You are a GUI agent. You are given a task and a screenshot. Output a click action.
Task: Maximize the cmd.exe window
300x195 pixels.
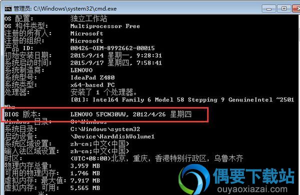[x=284, y=8]
